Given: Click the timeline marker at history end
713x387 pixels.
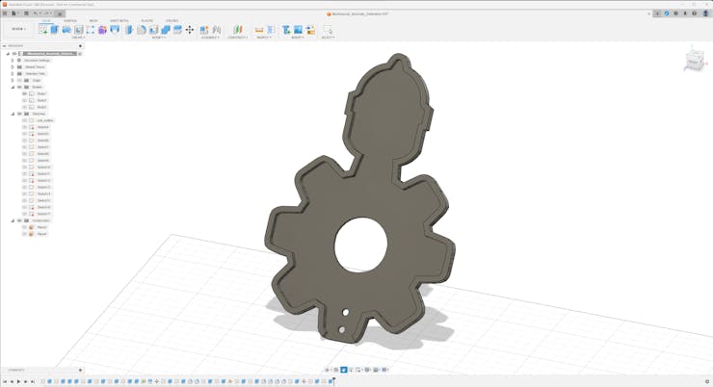Looking at the screenshot, I should (x=333, y=381).
